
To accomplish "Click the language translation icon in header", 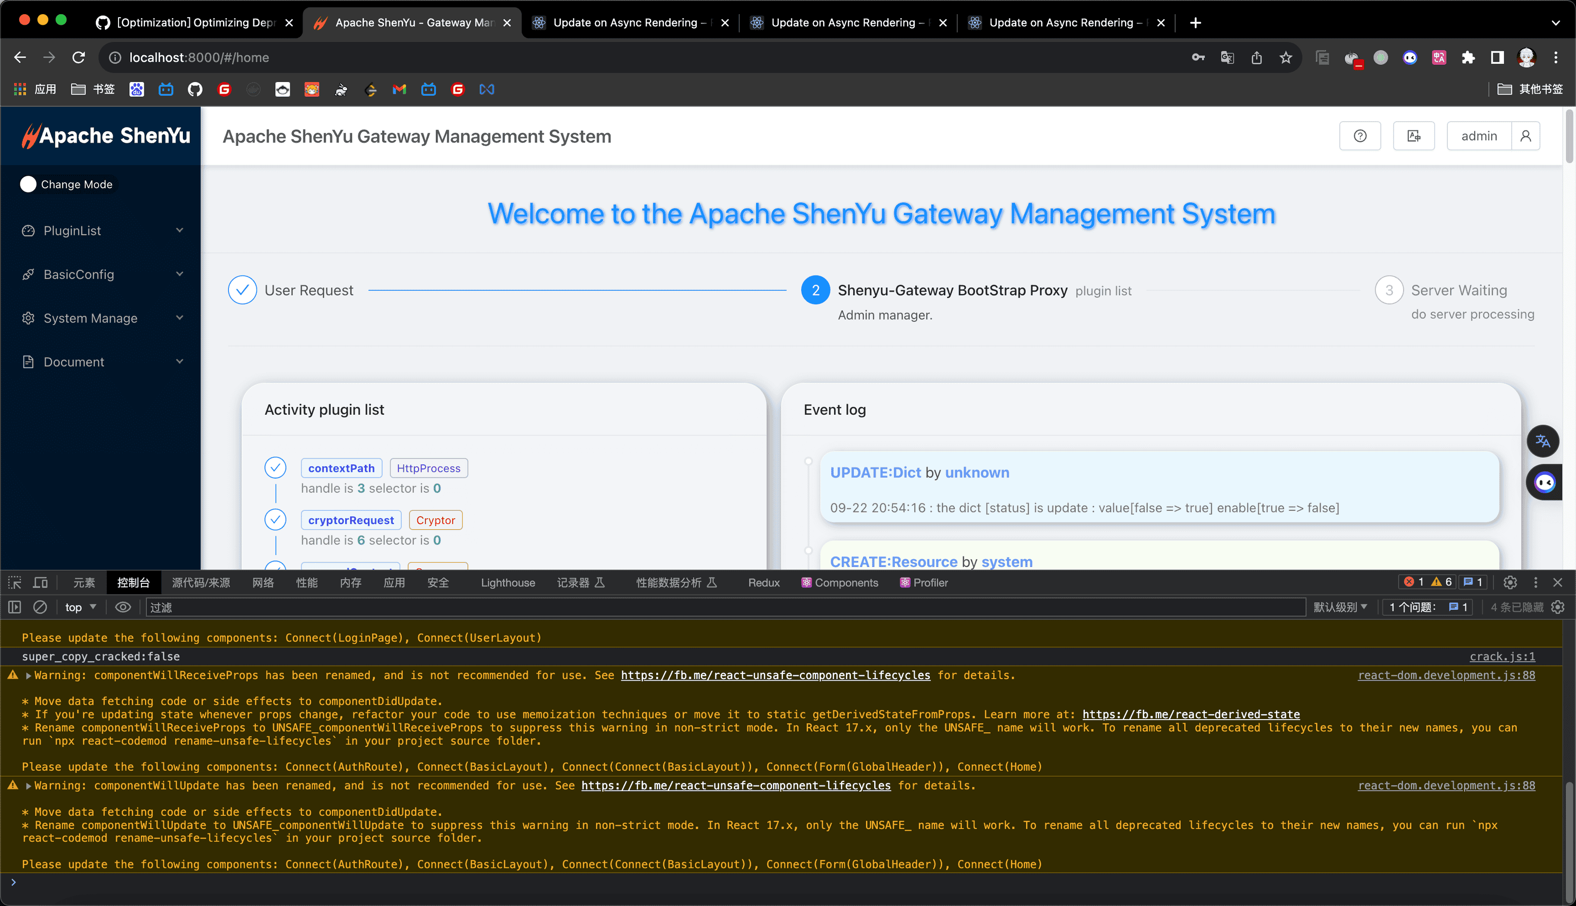I will pyautogui.click(x=1413, y=136).
